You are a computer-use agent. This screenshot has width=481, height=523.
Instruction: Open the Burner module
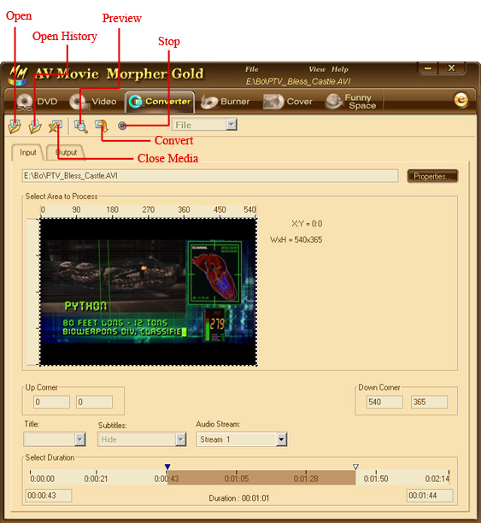pyautogui.click(x=226, y=102)
